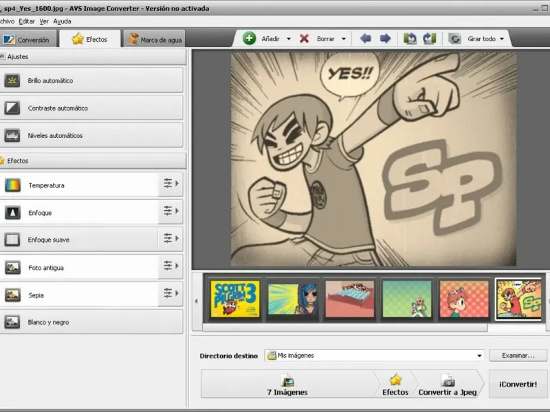Select the blue-haired girl thumbnail

[x=293, y=299]
